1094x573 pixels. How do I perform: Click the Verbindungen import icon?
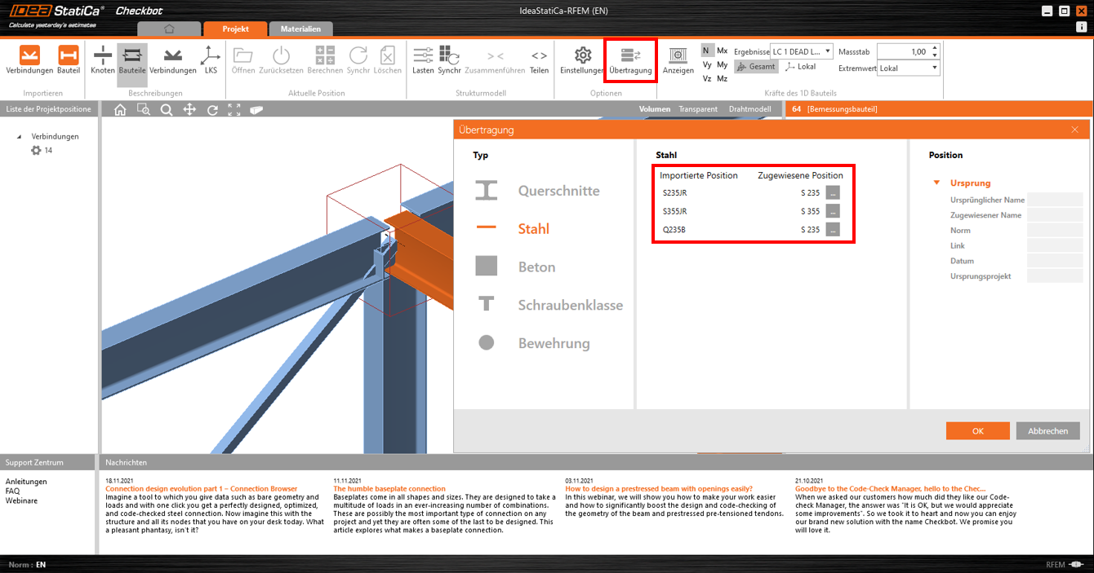coord(29,56)
